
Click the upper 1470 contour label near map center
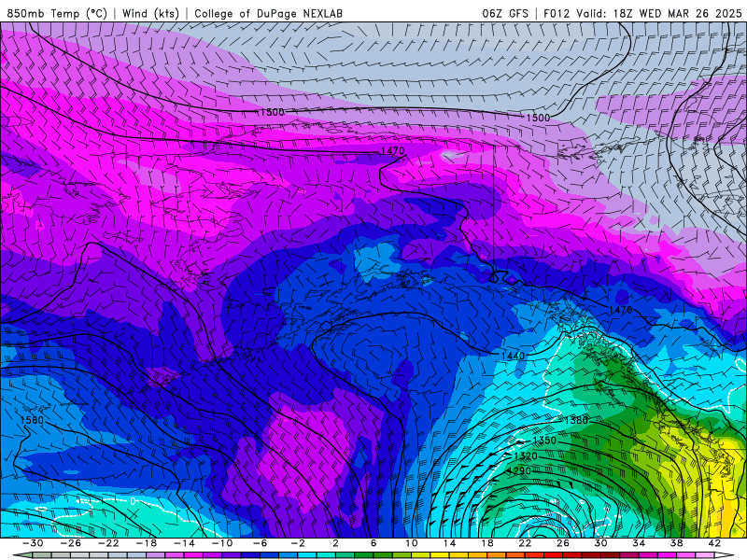point(392,151)
